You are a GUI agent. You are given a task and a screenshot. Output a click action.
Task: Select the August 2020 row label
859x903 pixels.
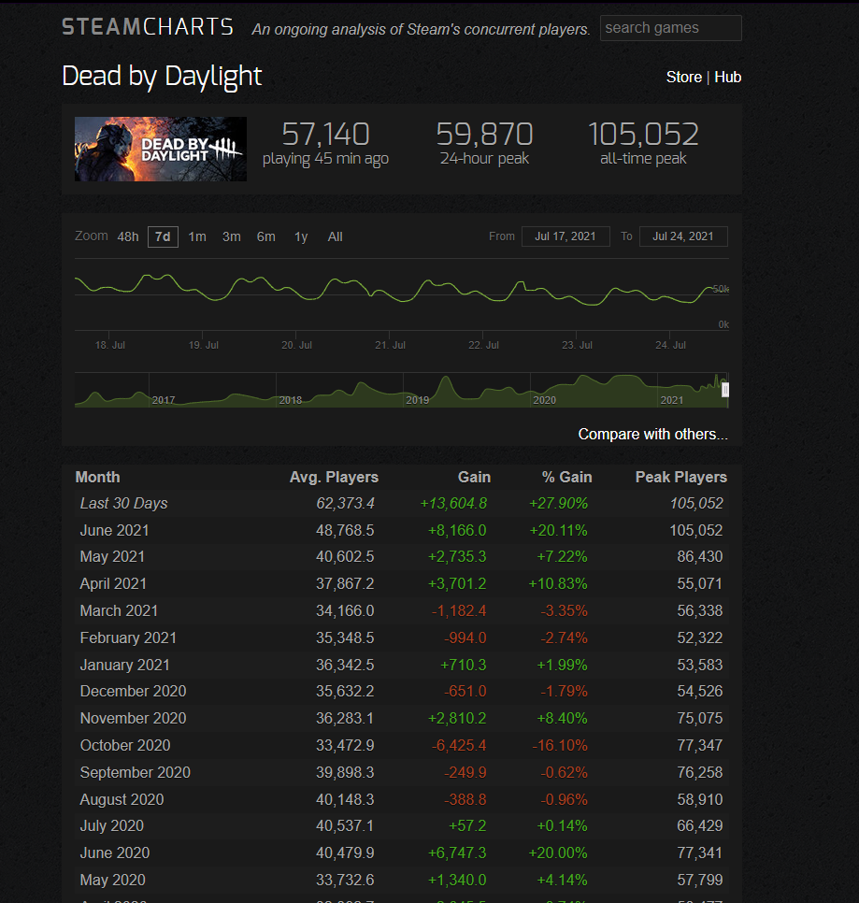[x=122, y=799]
